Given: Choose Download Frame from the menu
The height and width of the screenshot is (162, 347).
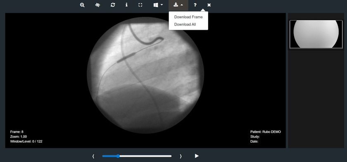Looking at the screenshot, I should pos(188,17).
